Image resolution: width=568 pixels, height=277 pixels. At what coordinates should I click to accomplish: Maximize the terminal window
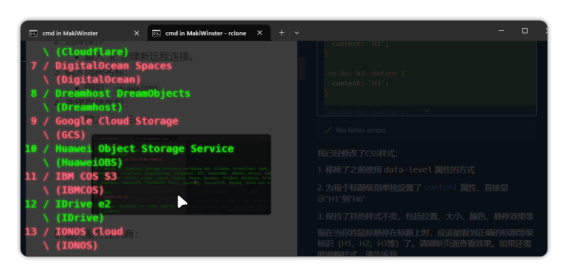click(x=524, y=31)
